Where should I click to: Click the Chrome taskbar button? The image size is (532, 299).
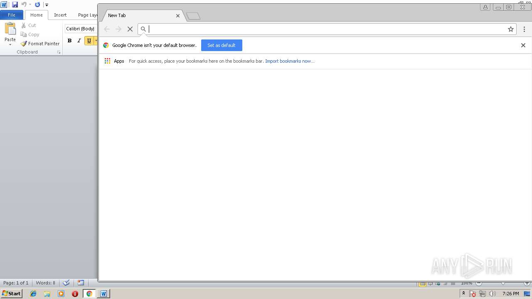(x=89, y=294)
